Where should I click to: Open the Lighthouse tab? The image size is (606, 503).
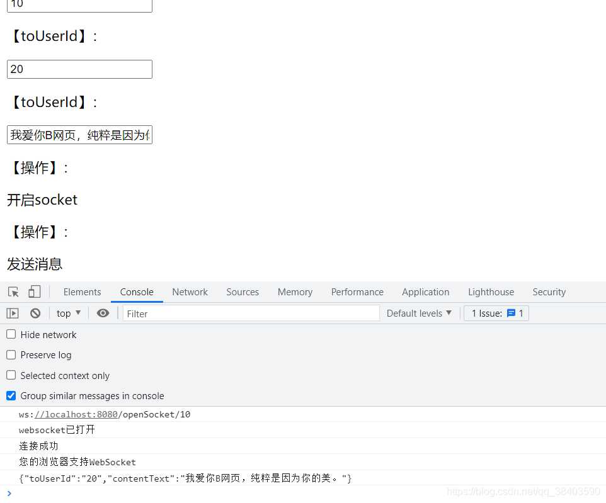491,291
